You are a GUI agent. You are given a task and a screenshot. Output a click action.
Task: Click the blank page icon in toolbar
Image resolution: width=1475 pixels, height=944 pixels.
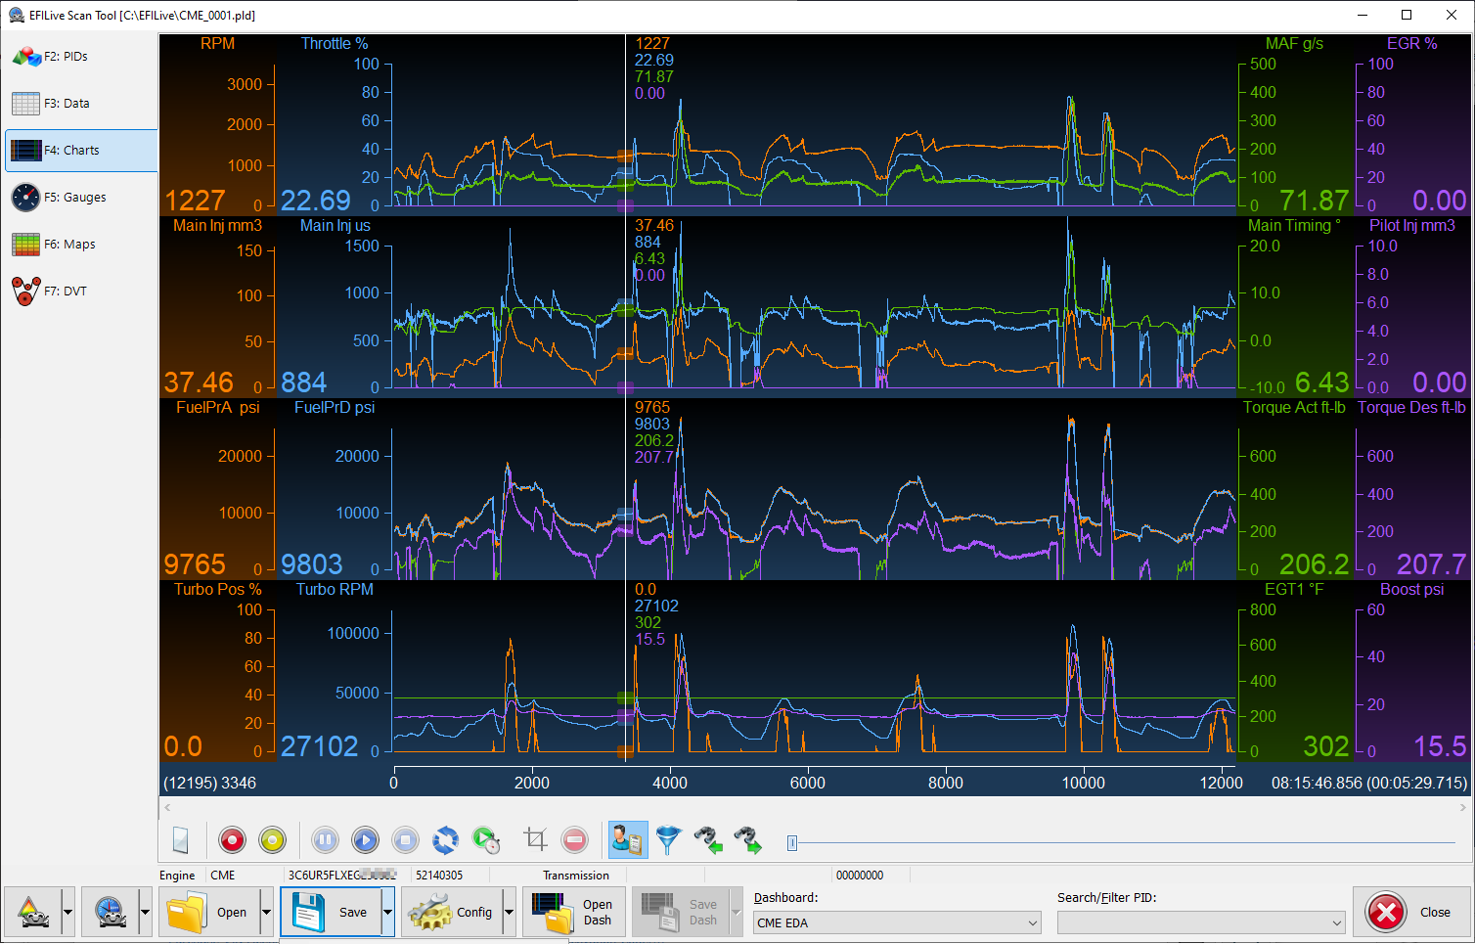tap(181, 840)
